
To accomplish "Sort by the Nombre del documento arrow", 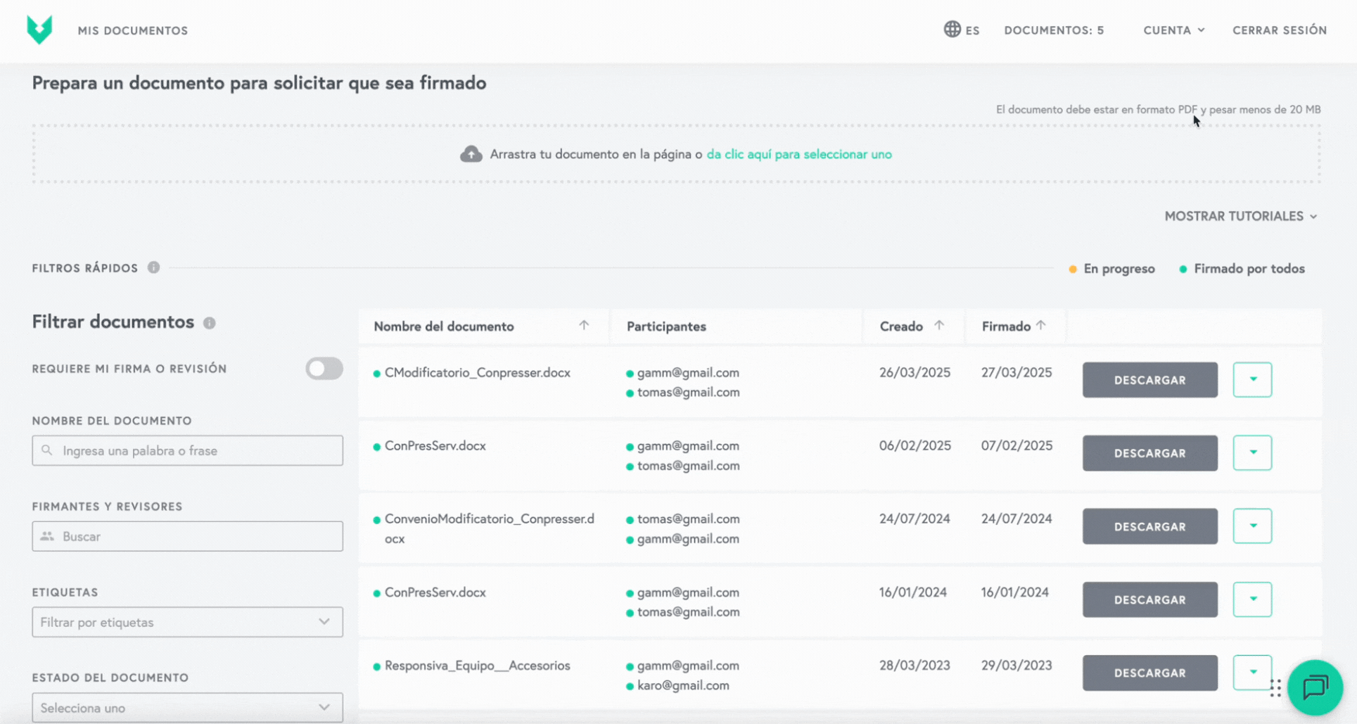I will [x=583, y=325].
